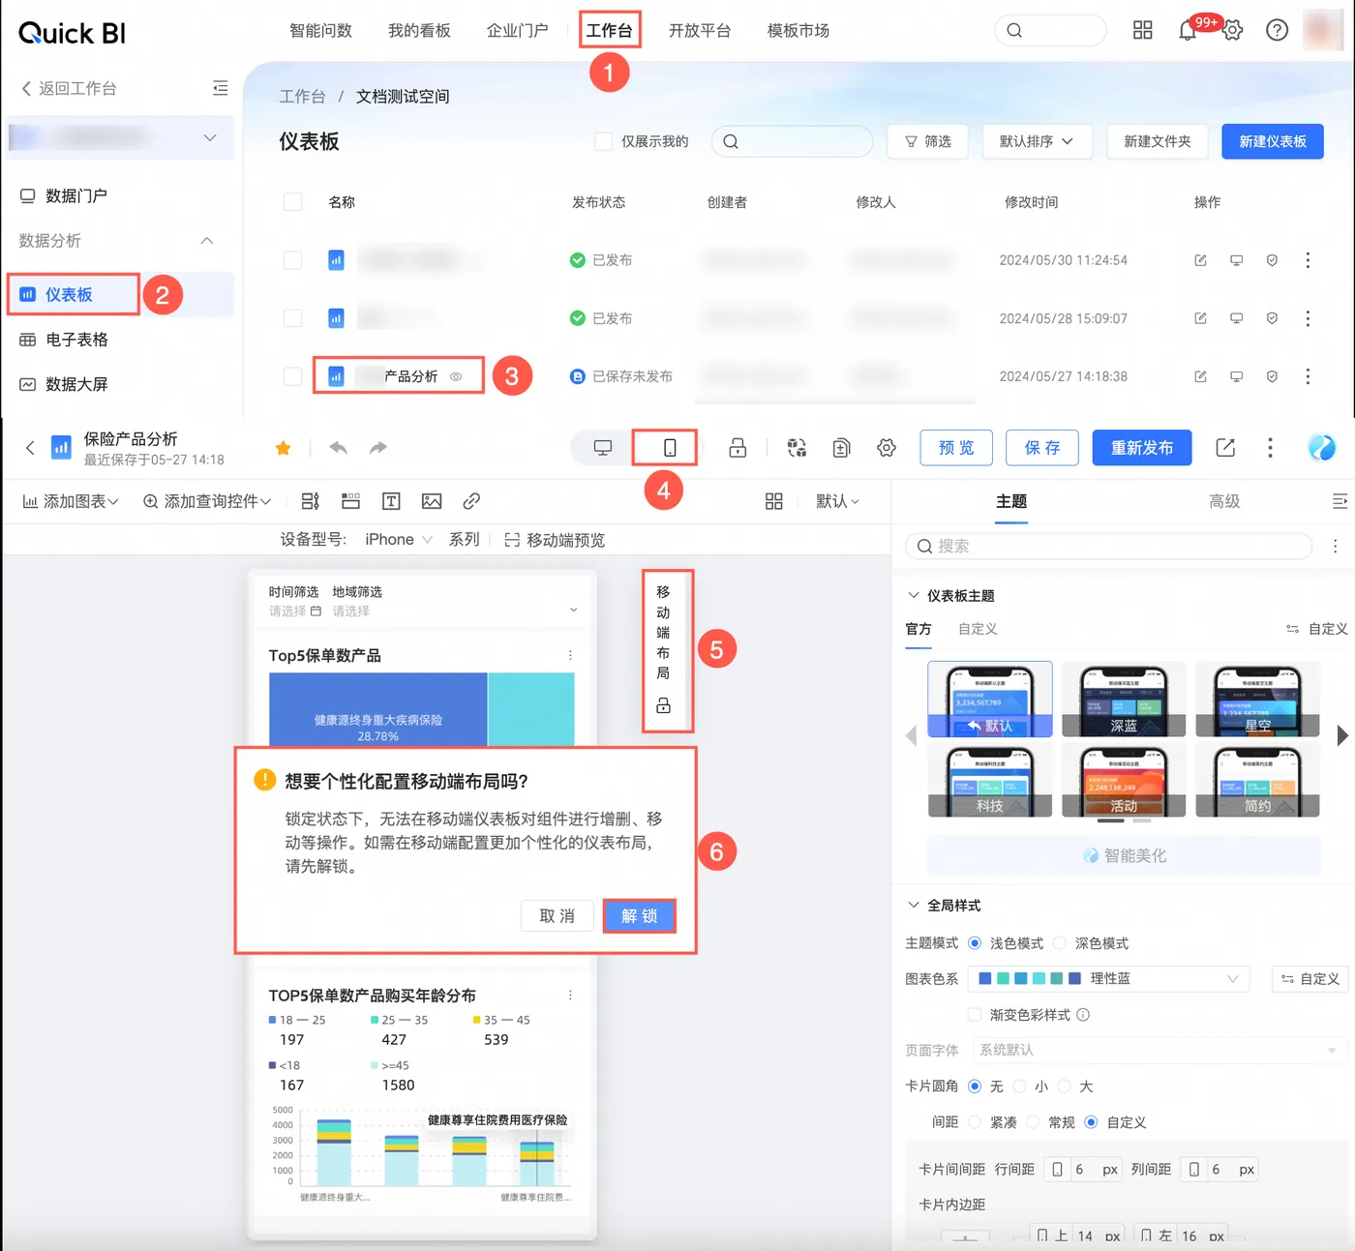Click 取消 in the unlock dialog
The image size is (1355, 1251).
click(557, 916)
